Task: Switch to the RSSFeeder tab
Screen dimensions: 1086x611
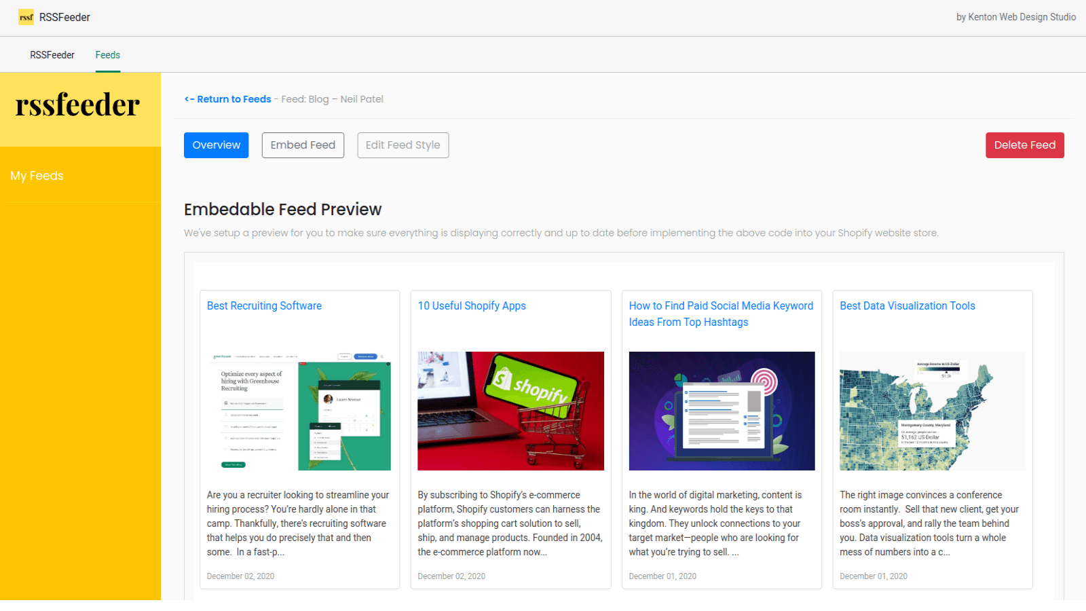Action: coord(52,55)
